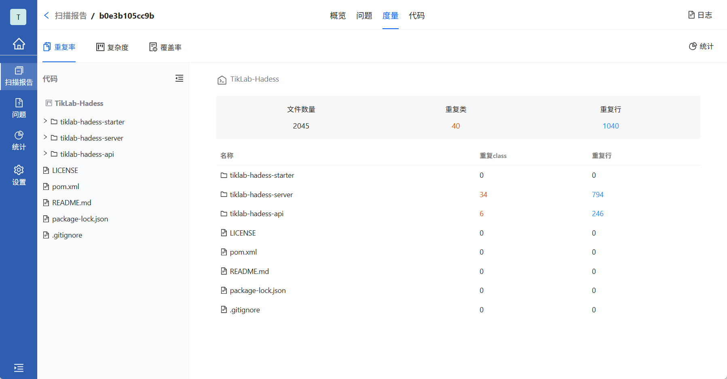Click the T user avatar in sidebar
Screen dimensions: 727x379
point(18,17)
